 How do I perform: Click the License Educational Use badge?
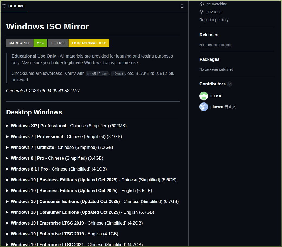[78, 43]
